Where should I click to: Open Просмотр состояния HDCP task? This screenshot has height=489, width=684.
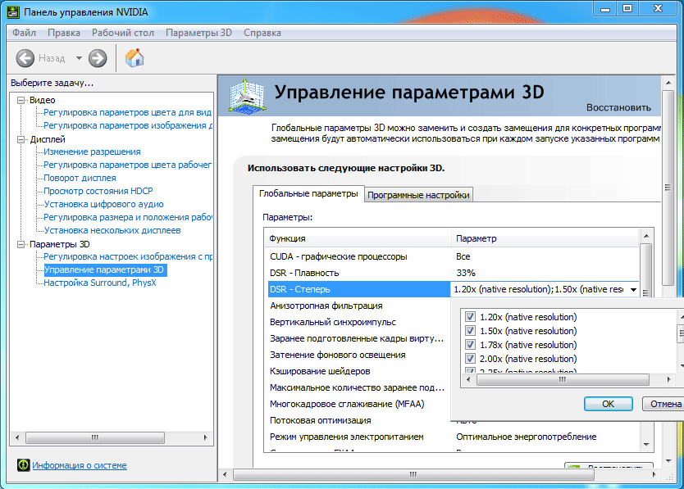click(98, 191)
